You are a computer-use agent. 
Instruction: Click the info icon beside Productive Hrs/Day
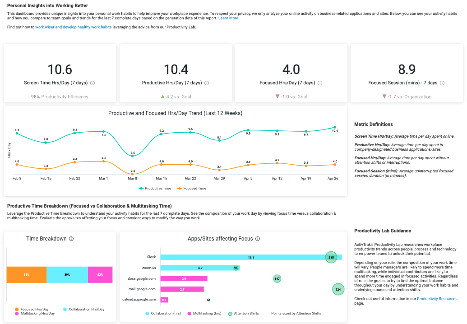pyautogui.click(x=207, y=83)
